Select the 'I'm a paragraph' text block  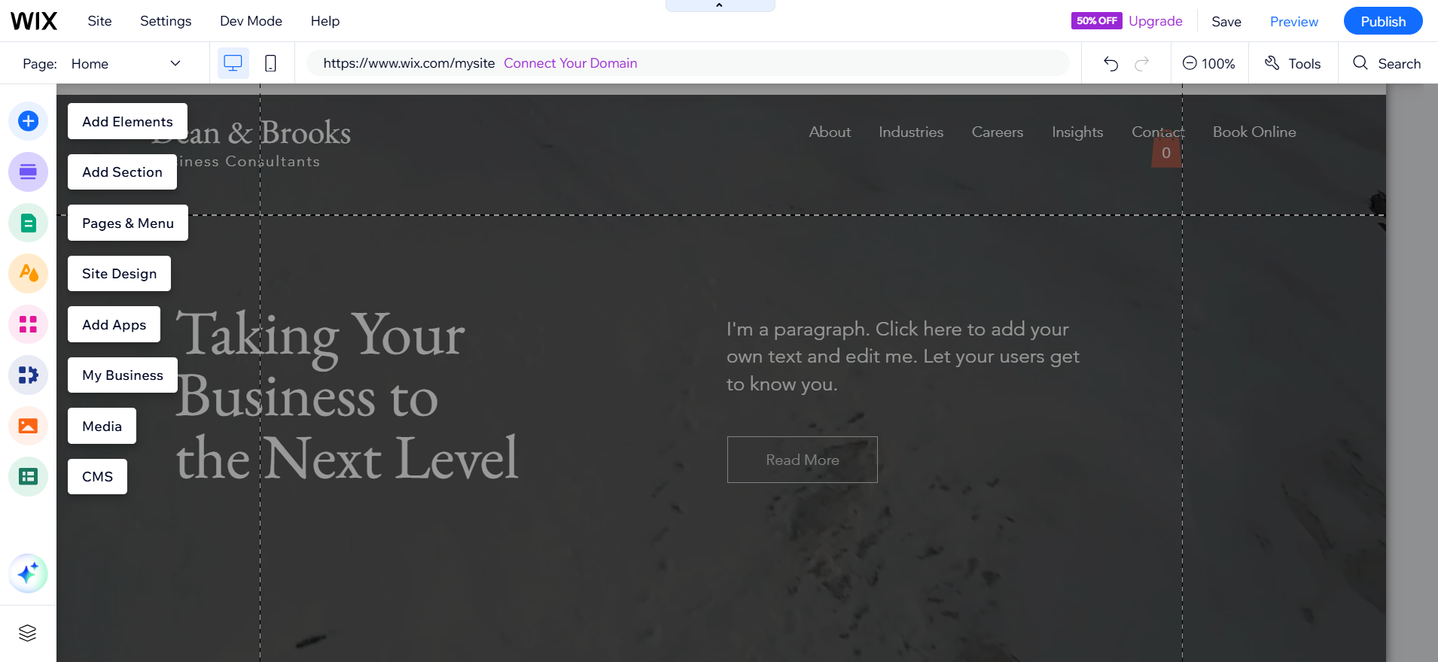(903, 357)
